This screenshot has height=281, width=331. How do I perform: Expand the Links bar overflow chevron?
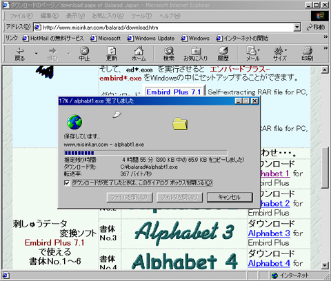pos(325,37)
